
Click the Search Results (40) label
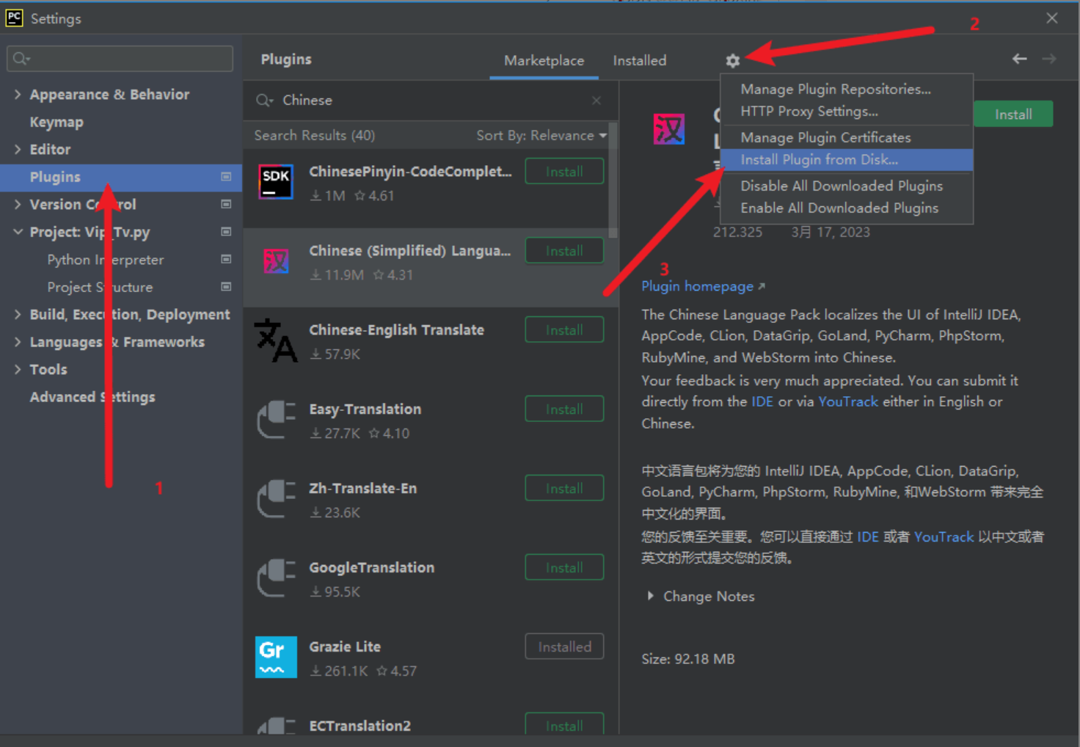315,136
